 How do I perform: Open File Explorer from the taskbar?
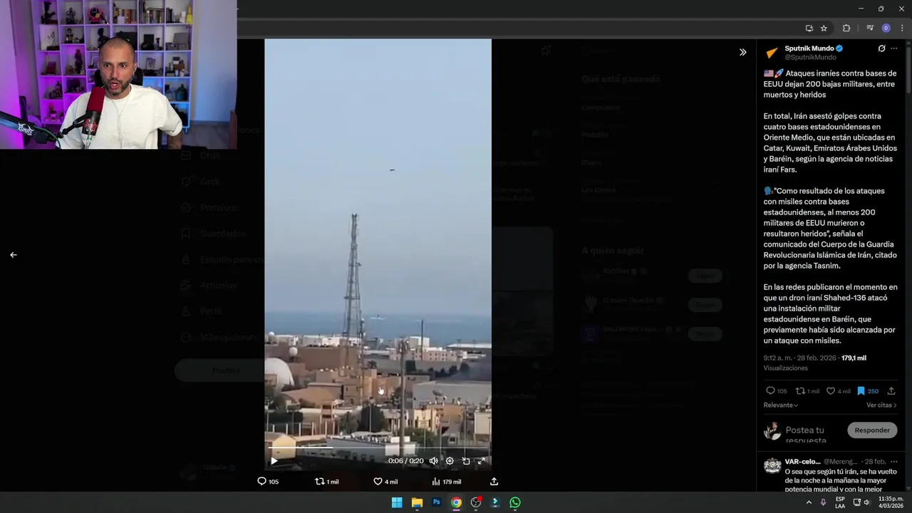tap(417, 502)
